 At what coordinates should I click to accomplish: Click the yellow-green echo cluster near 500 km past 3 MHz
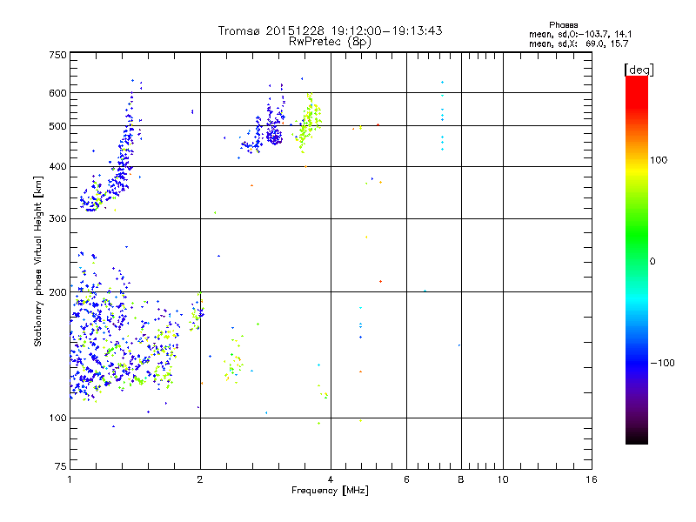[x=308, y=122]
